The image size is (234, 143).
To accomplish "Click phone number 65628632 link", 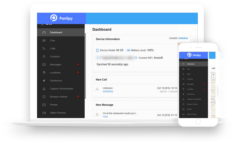I will click(x=108, y=91).
